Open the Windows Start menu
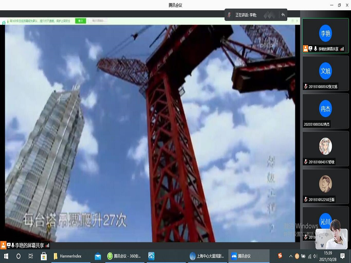 click(x=6, y=256)
